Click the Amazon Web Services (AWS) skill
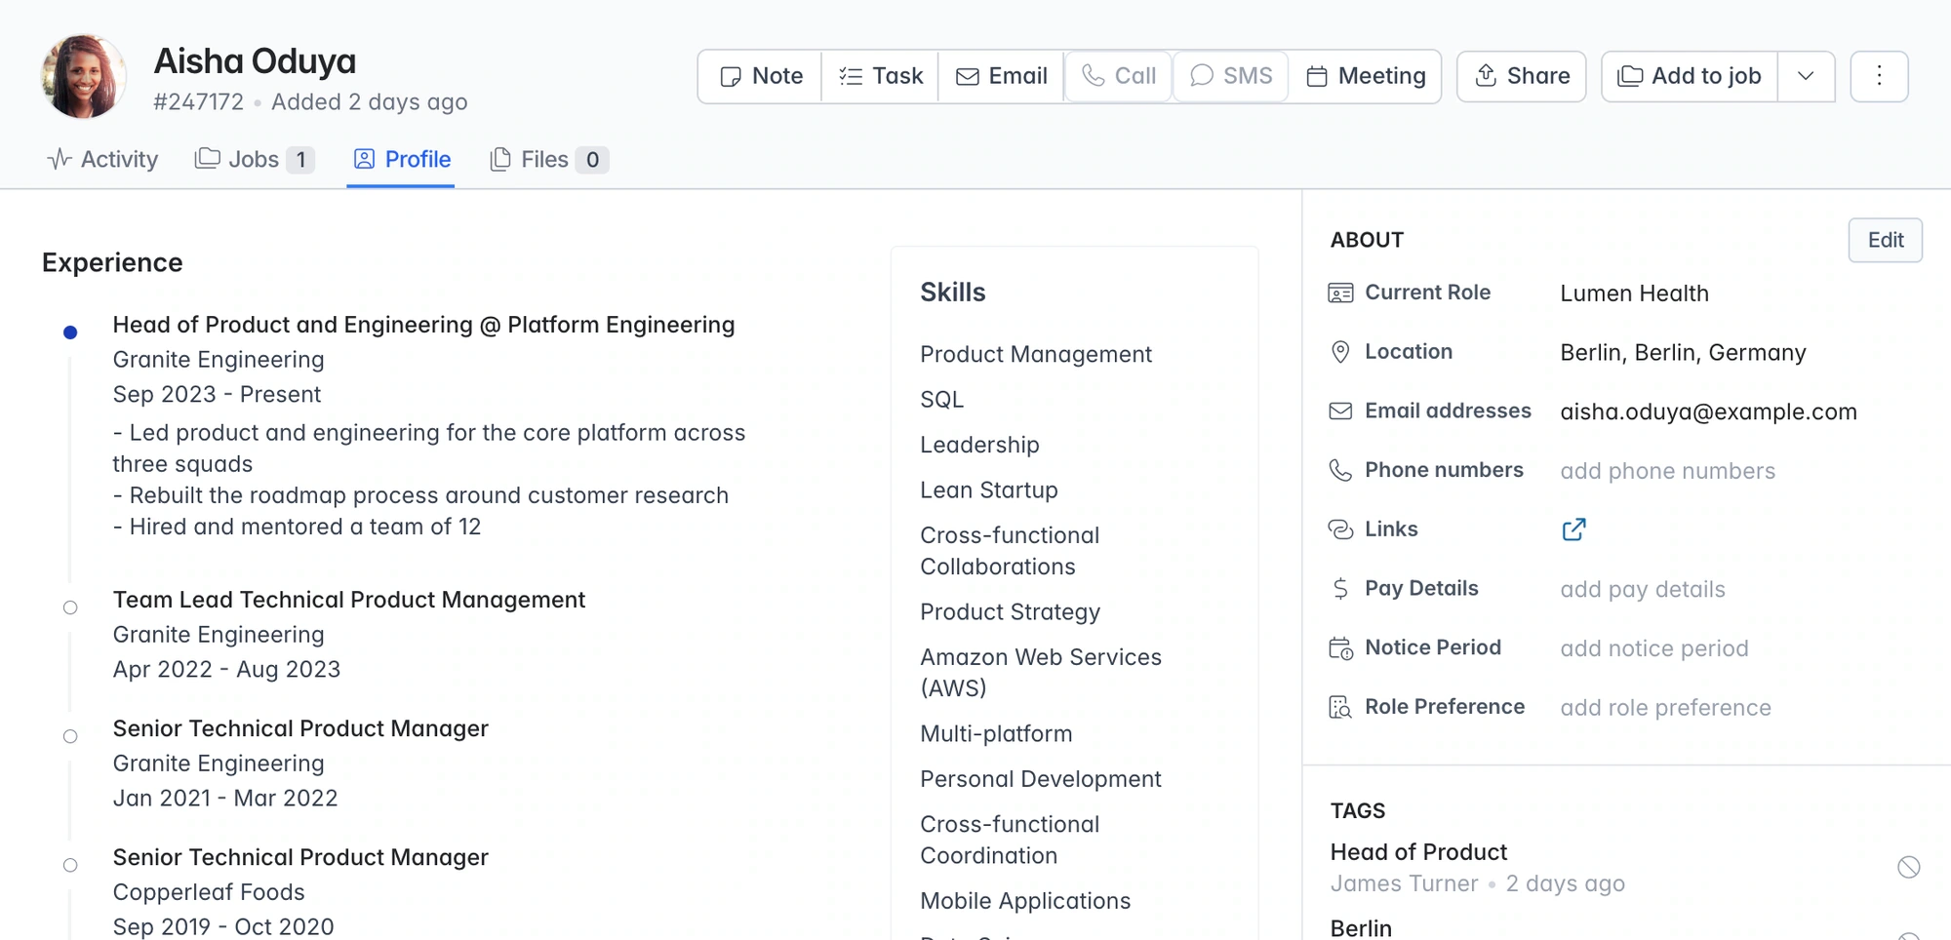Image resolution: width=1951 pixels, height=940 pixels. [1041, 673]
